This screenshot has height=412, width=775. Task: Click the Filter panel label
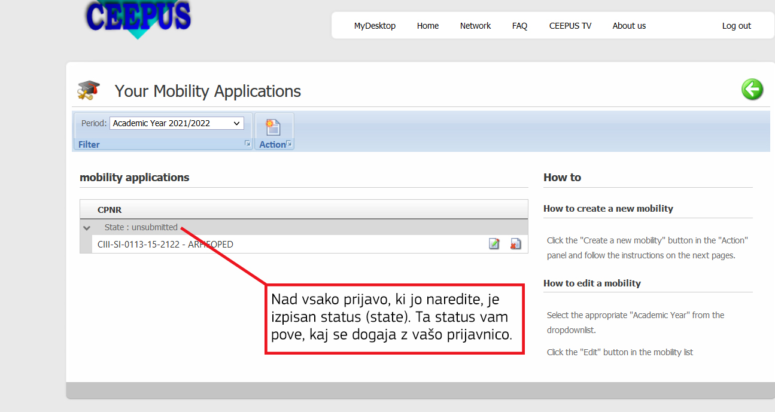coord(89,144)
